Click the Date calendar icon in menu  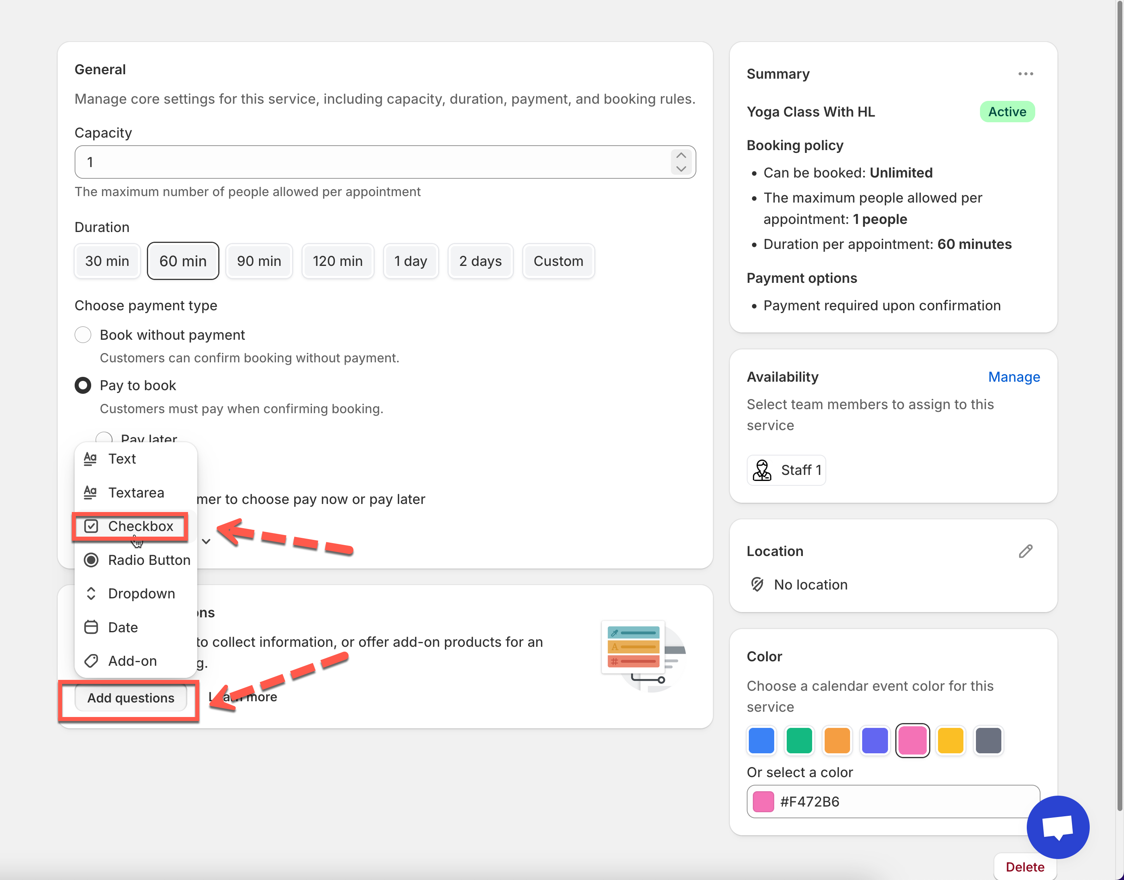(91, 627)
